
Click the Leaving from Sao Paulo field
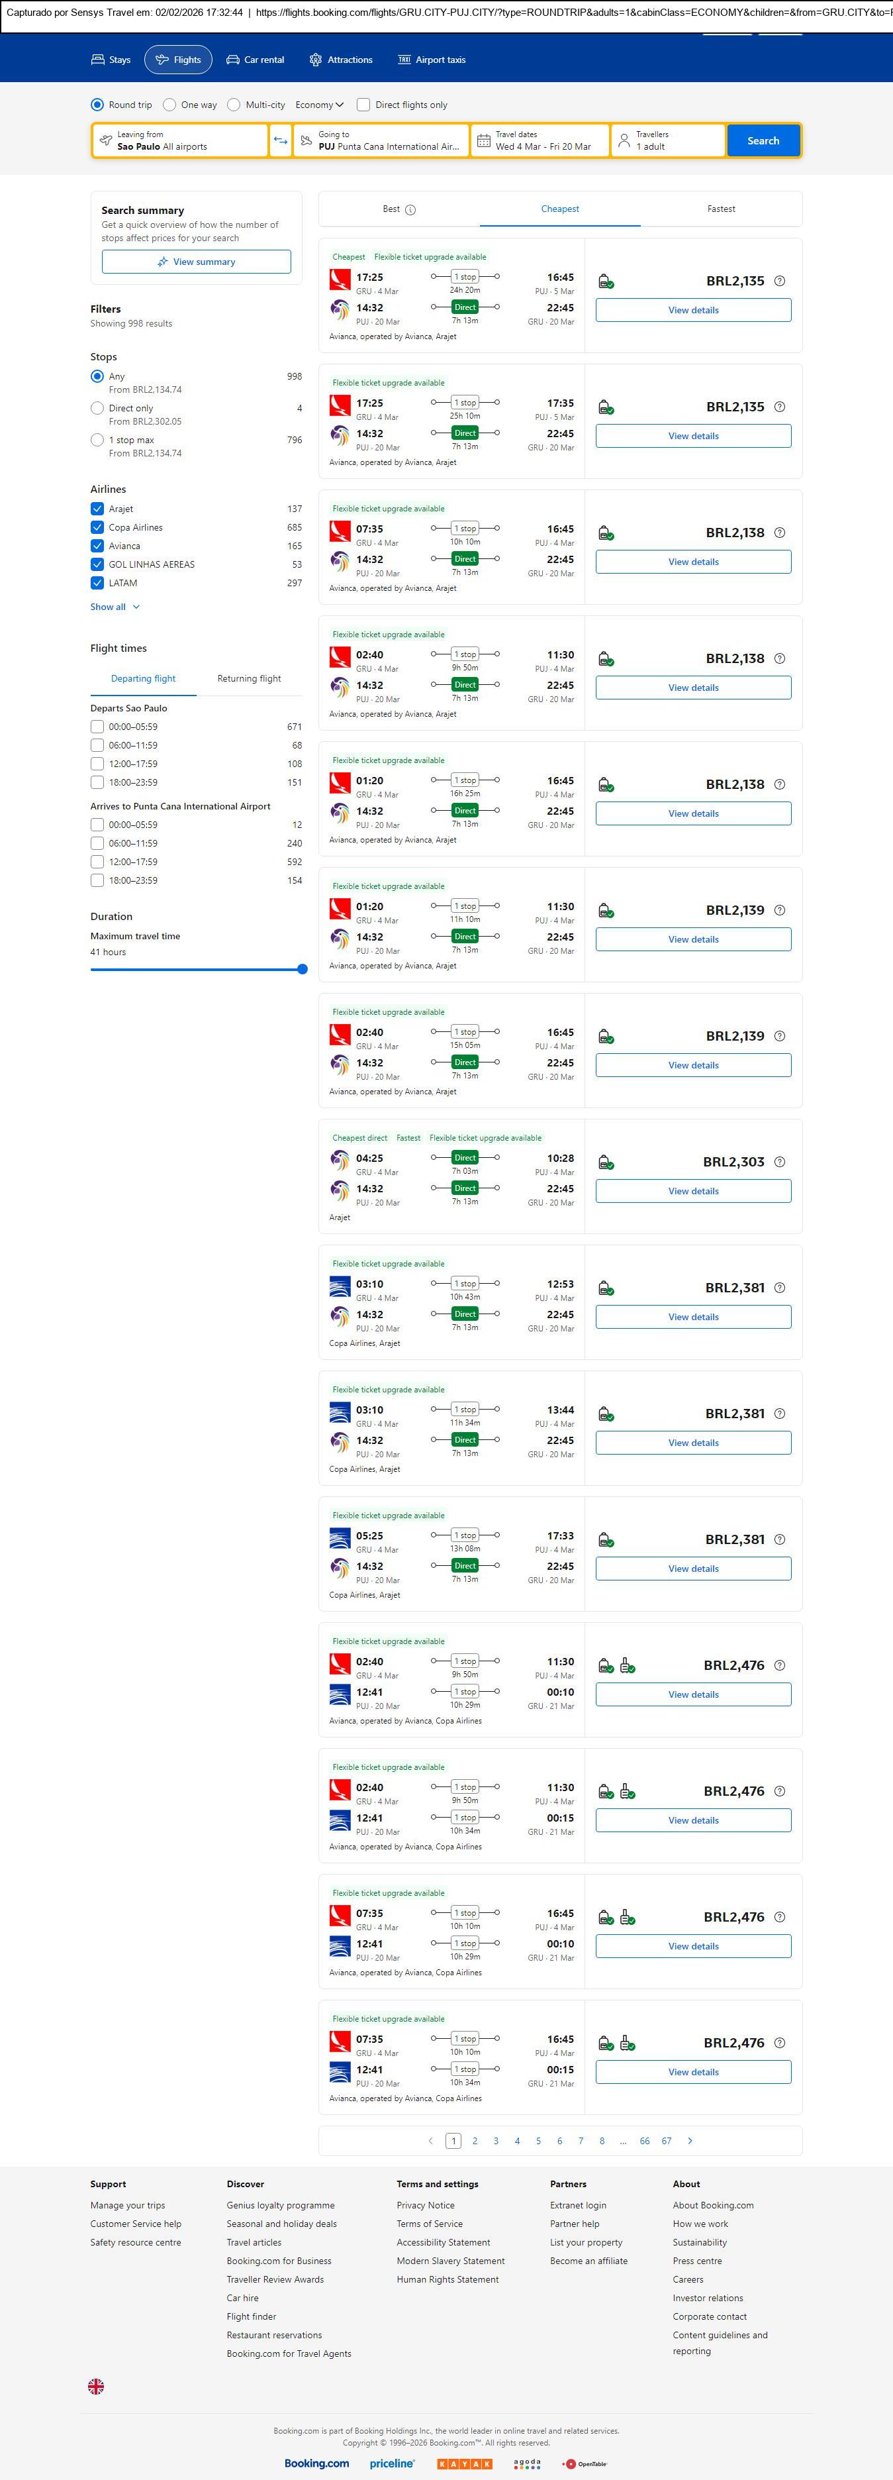(x=180, y=140)
